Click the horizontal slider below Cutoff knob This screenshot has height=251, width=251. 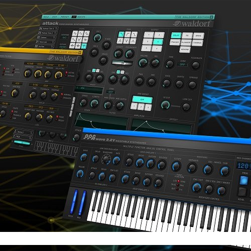tap(122, 63)
